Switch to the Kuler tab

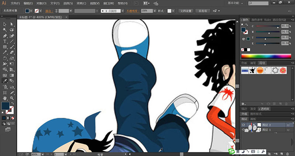pyautogui.click(x=268, y=20)
